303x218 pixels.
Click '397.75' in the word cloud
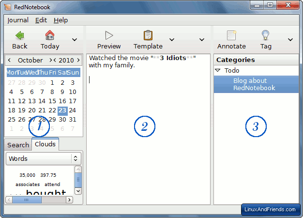(48, 175)
